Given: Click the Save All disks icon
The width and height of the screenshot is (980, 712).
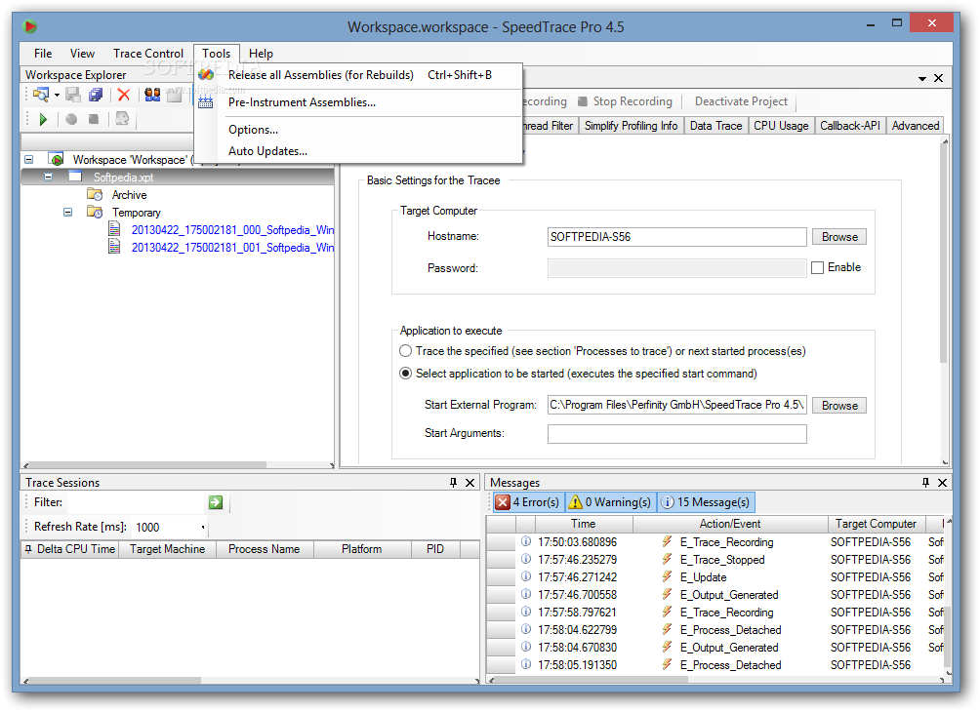Looking at the screenshot, I should tap(96, 95).
